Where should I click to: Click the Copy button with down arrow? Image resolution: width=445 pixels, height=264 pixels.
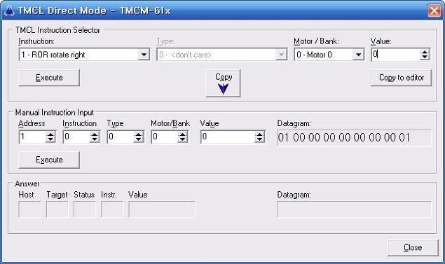click(223, 83)
